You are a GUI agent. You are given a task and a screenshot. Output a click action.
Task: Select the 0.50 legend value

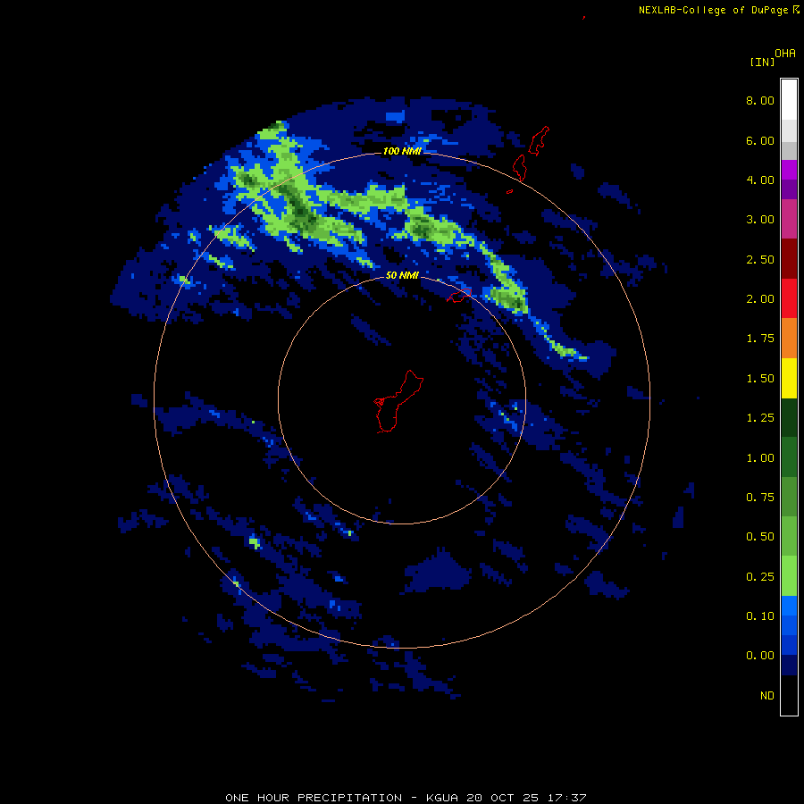coord(760,537)
